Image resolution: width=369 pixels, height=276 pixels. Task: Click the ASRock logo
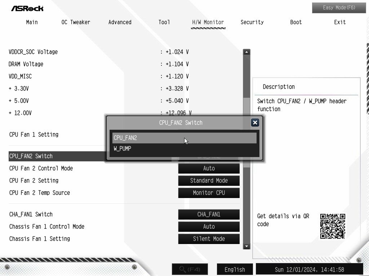[x=27, y=9]
